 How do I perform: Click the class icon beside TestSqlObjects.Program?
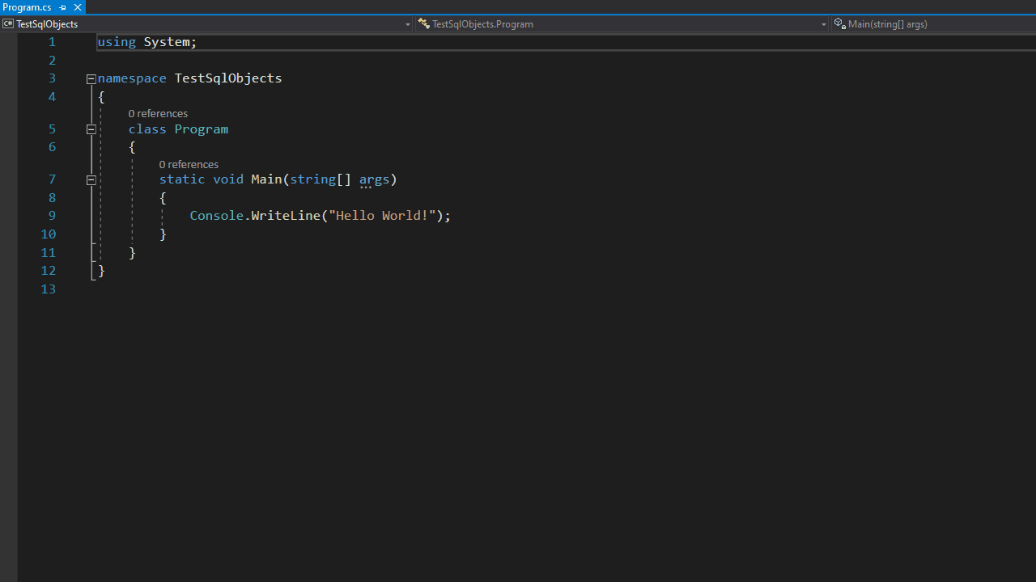click(x=423, y=24)
